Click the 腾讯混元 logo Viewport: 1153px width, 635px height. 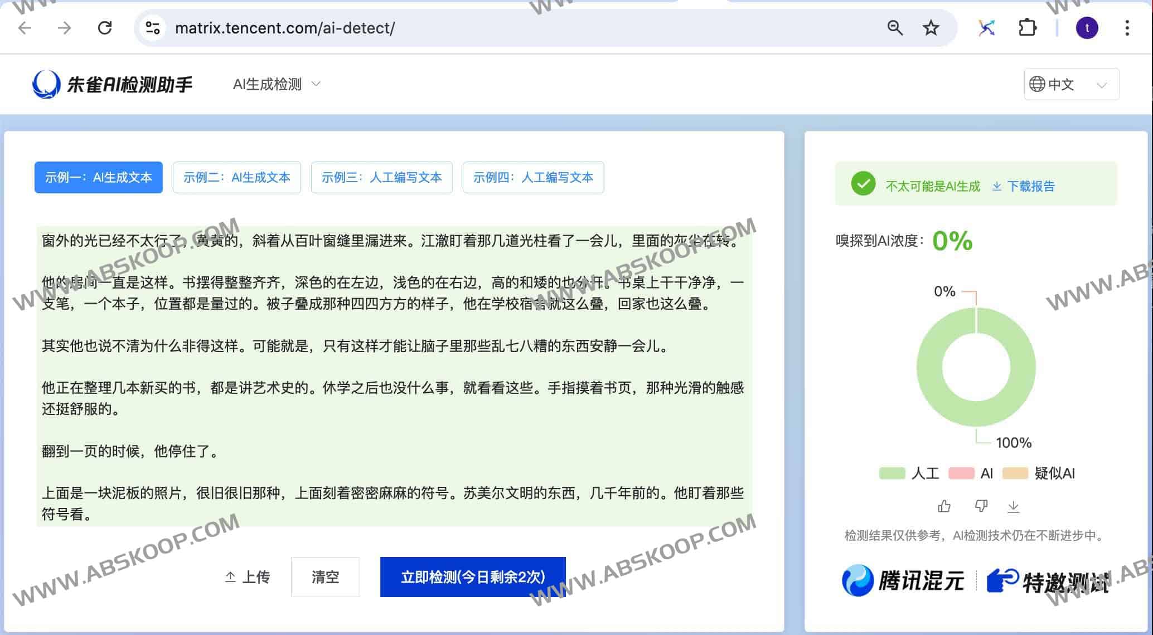[x=903, y=578]
